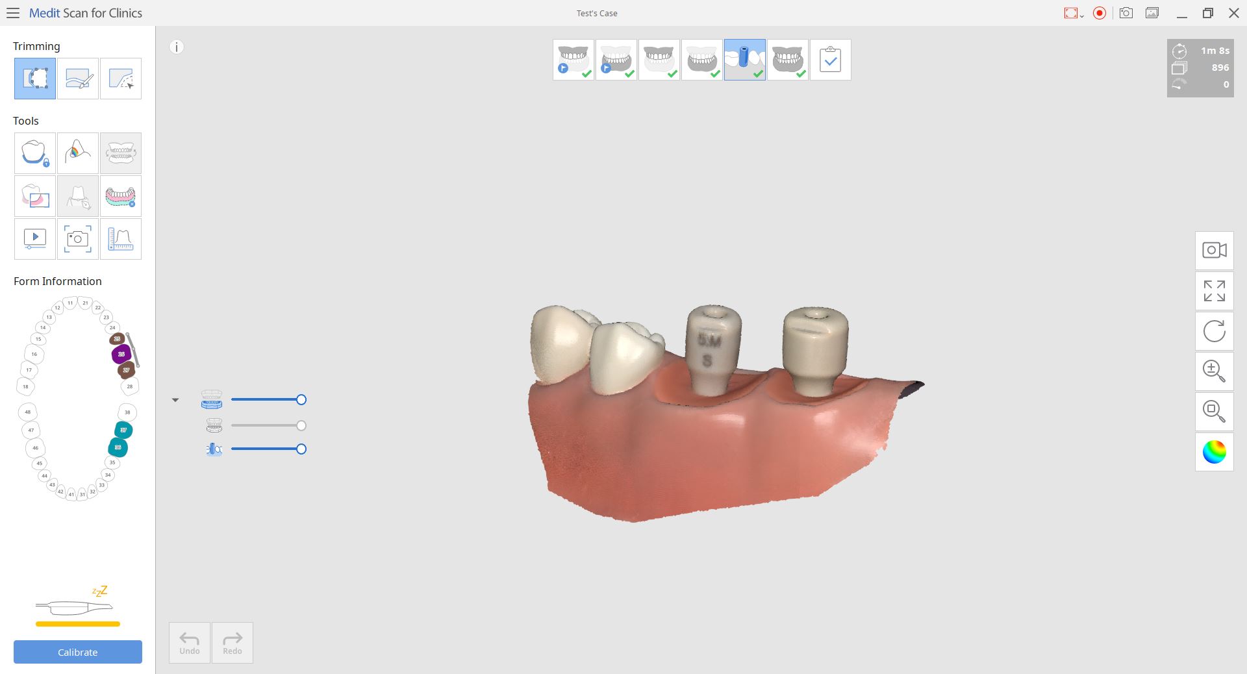Select the rectangle trimming tool
Image resolution: width=1247 pixels, height=674 pixels.
34,79
